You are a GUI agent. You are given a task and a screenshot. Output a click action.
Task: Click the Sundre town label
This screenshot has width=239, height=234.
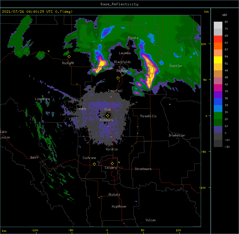[x=81, y=109]
